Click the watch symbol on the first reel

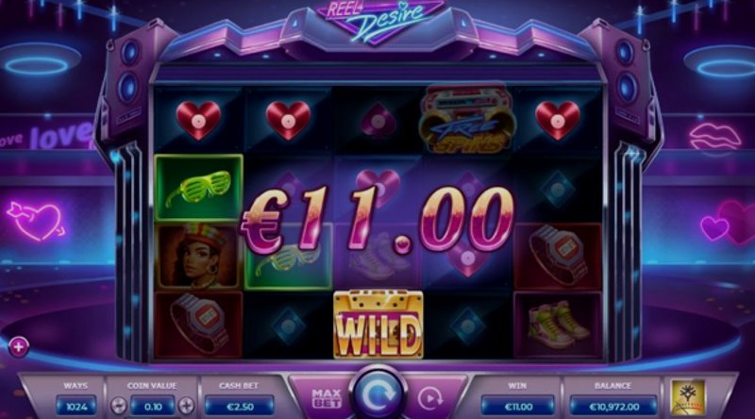click(x=198, y=325)
